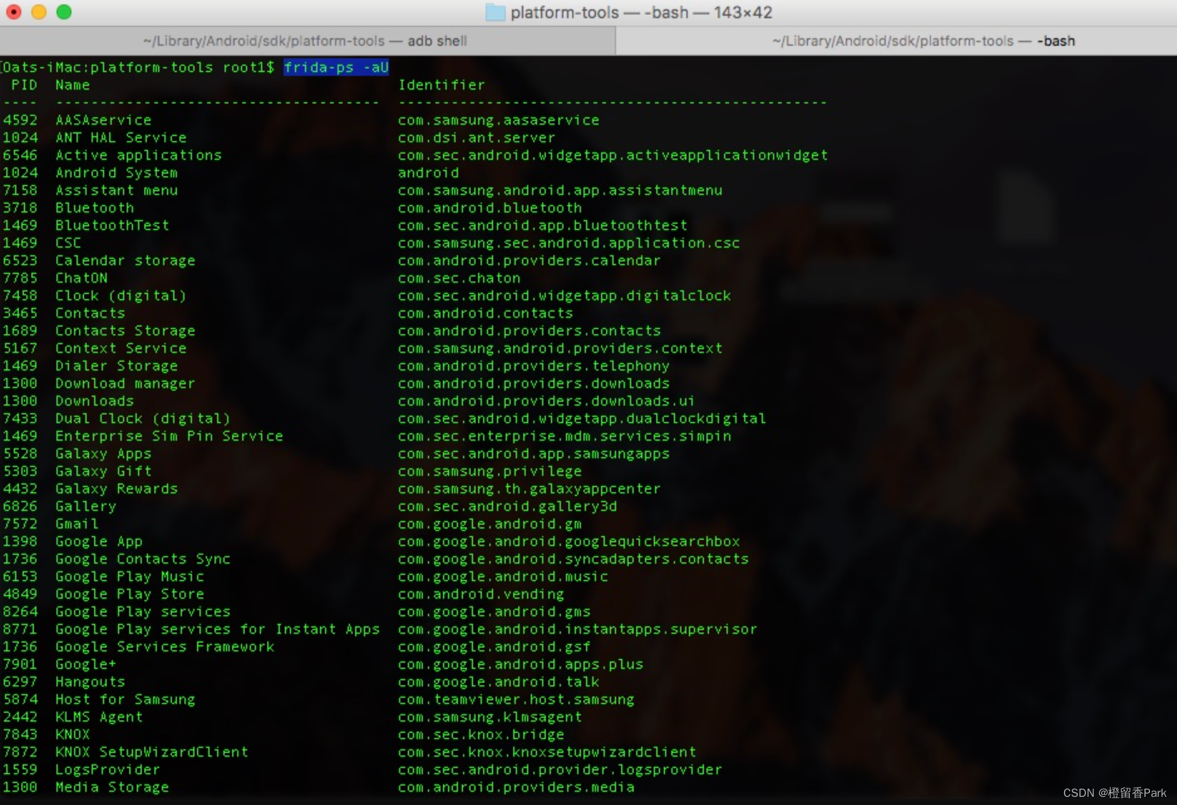Viewport: 1177px width, 805px height.
Task: Click 'KLMS Agent' process name
Action: [x=99, y=717]
